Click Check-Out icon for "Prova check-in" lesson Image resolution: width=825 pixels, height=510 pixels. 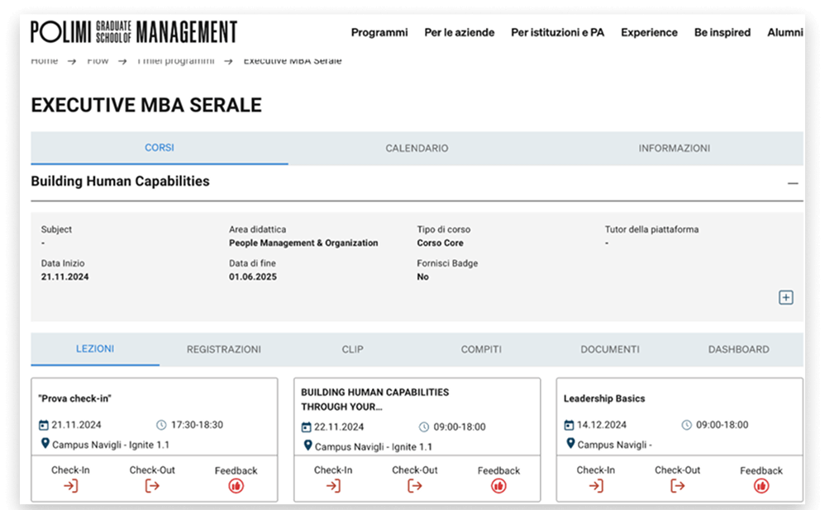coord(152,485)
